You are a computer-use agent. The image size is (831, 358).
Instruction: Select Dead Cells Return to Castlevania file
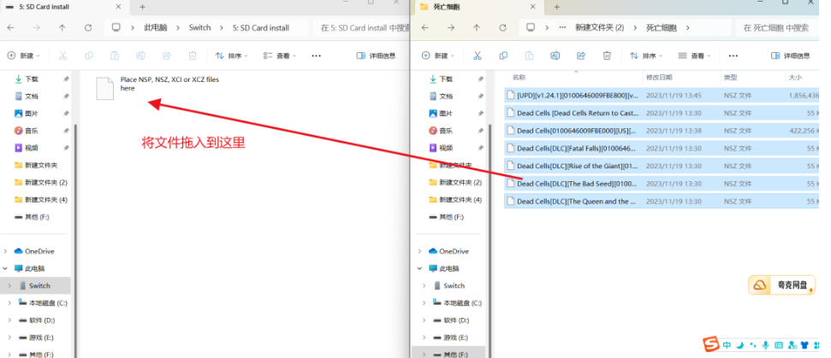662,113
